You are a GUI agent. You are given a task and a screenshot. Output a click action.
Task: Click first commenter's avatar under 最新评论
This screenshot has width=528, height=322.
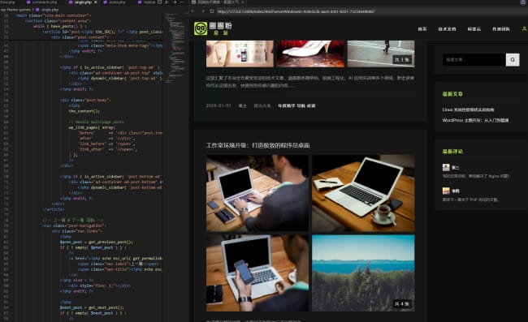(446, 167)
